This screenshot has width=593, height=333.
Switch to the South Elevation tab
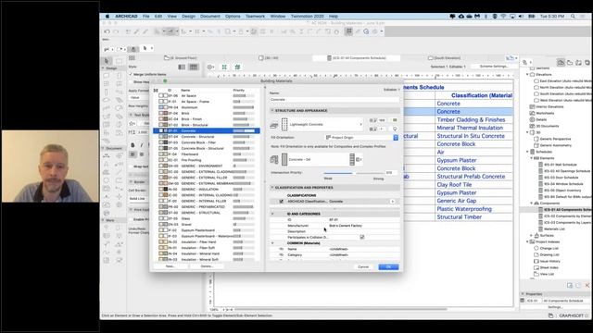pos(445,58)
